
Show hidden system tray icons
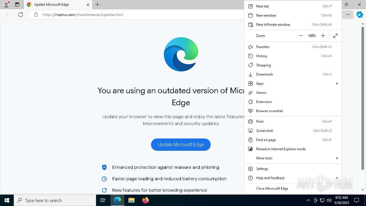click(x=308, y=200)
